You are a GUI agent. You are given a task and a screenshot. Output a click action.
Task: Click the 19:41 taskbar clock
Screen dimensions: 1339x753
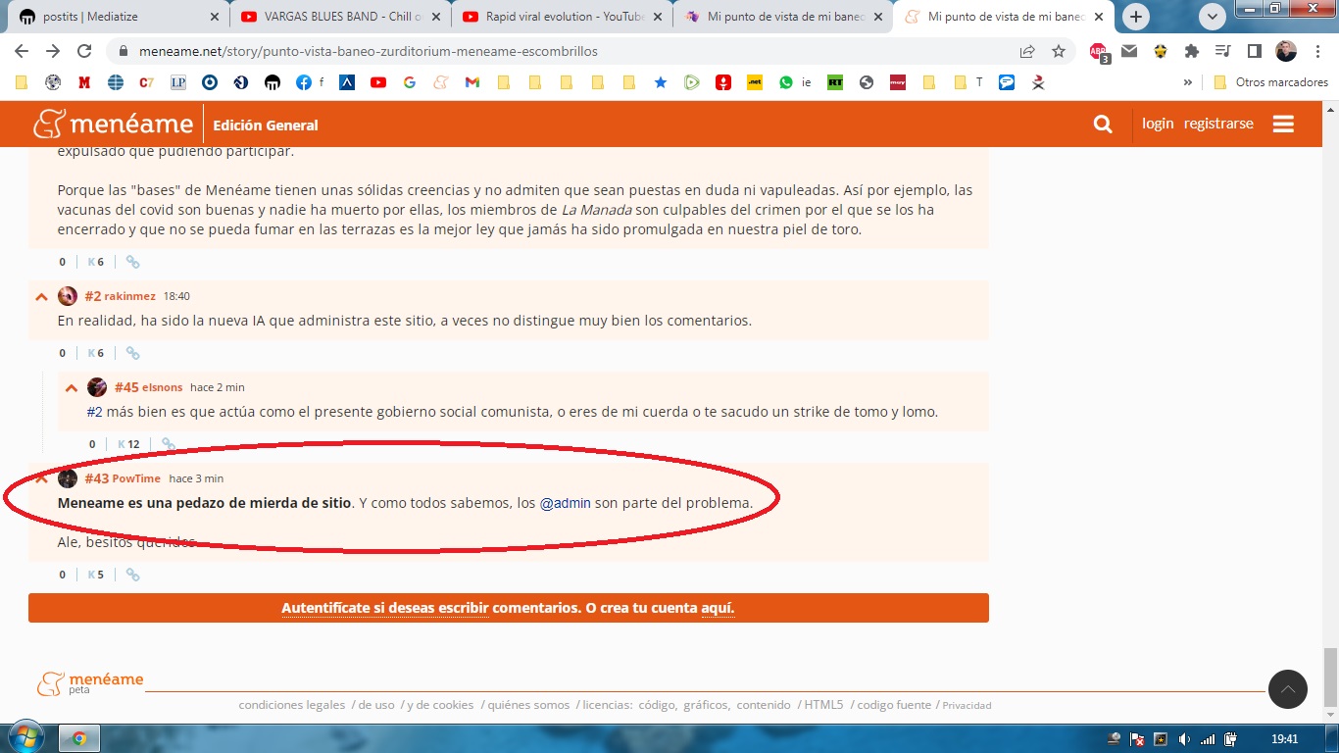1284,738
